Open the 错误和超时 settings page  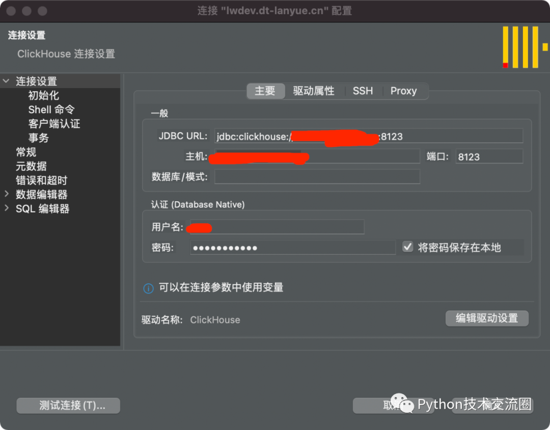pos(41,180)
